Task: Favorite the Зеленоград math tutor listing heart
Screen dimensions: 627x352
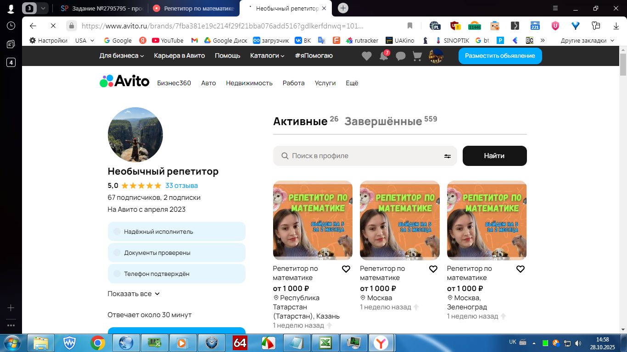Action: coord(521,269)
